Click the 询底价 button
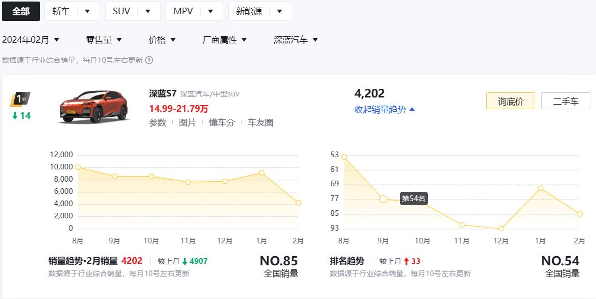 tap(511, 101)
